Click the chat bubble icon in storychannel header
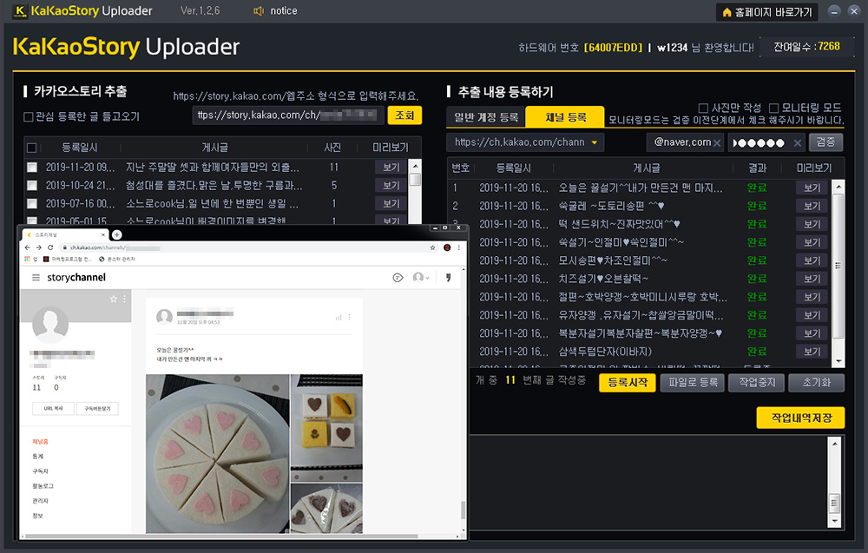 [x=398, y=278]
